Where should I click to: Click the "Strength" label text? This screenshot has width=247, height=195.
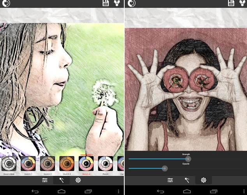click(186, 154)
